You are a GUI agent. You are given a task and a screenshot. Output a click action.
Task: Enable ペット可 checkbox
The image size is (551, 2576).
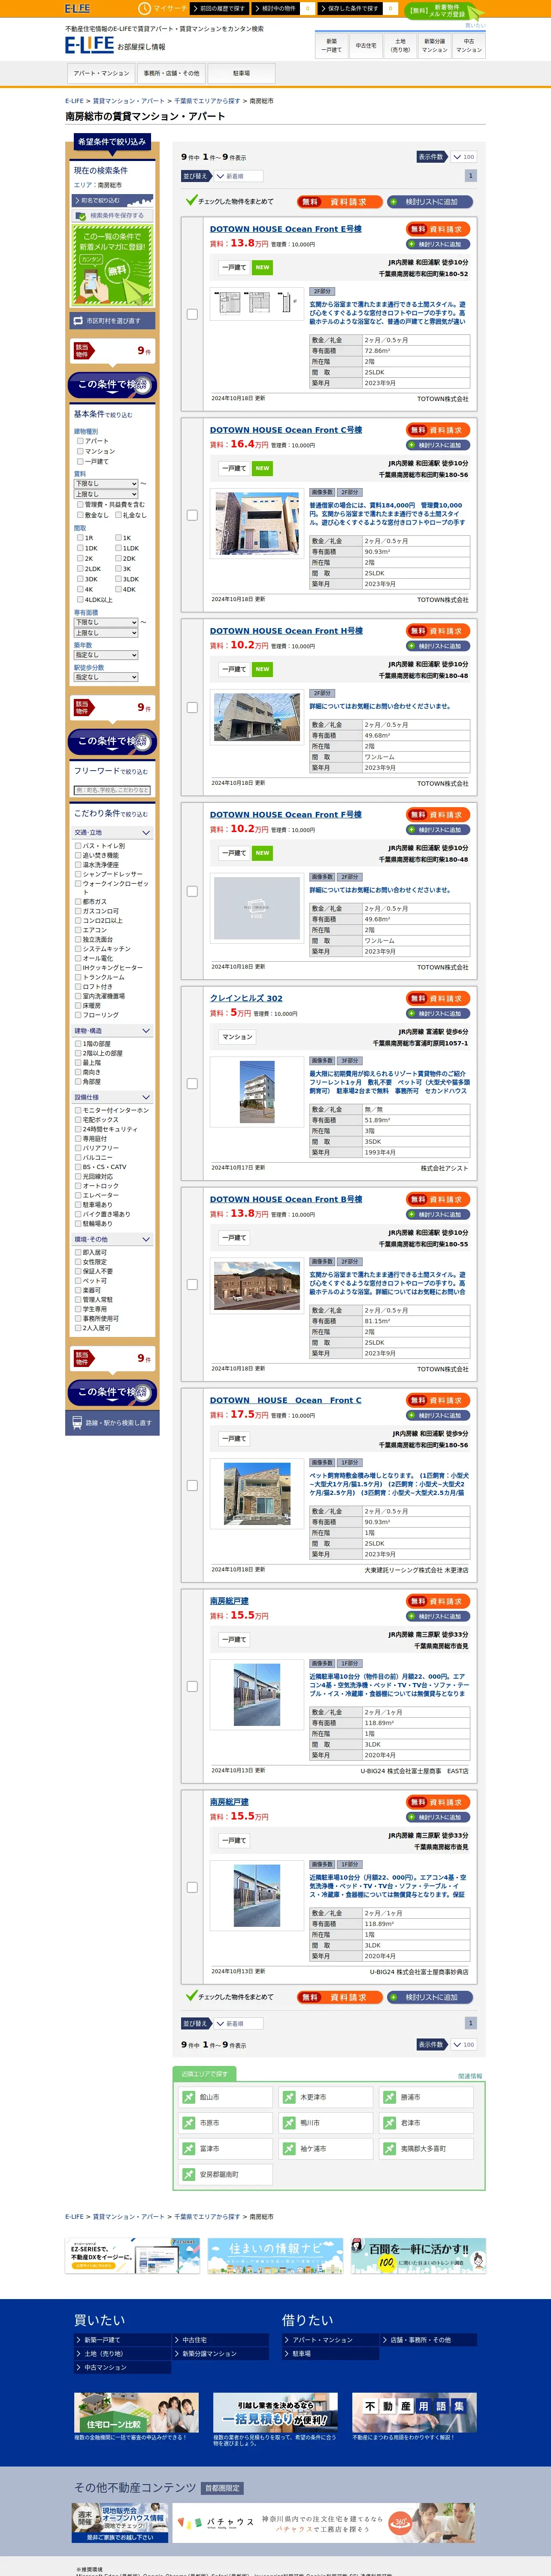tap(78, 1281)
